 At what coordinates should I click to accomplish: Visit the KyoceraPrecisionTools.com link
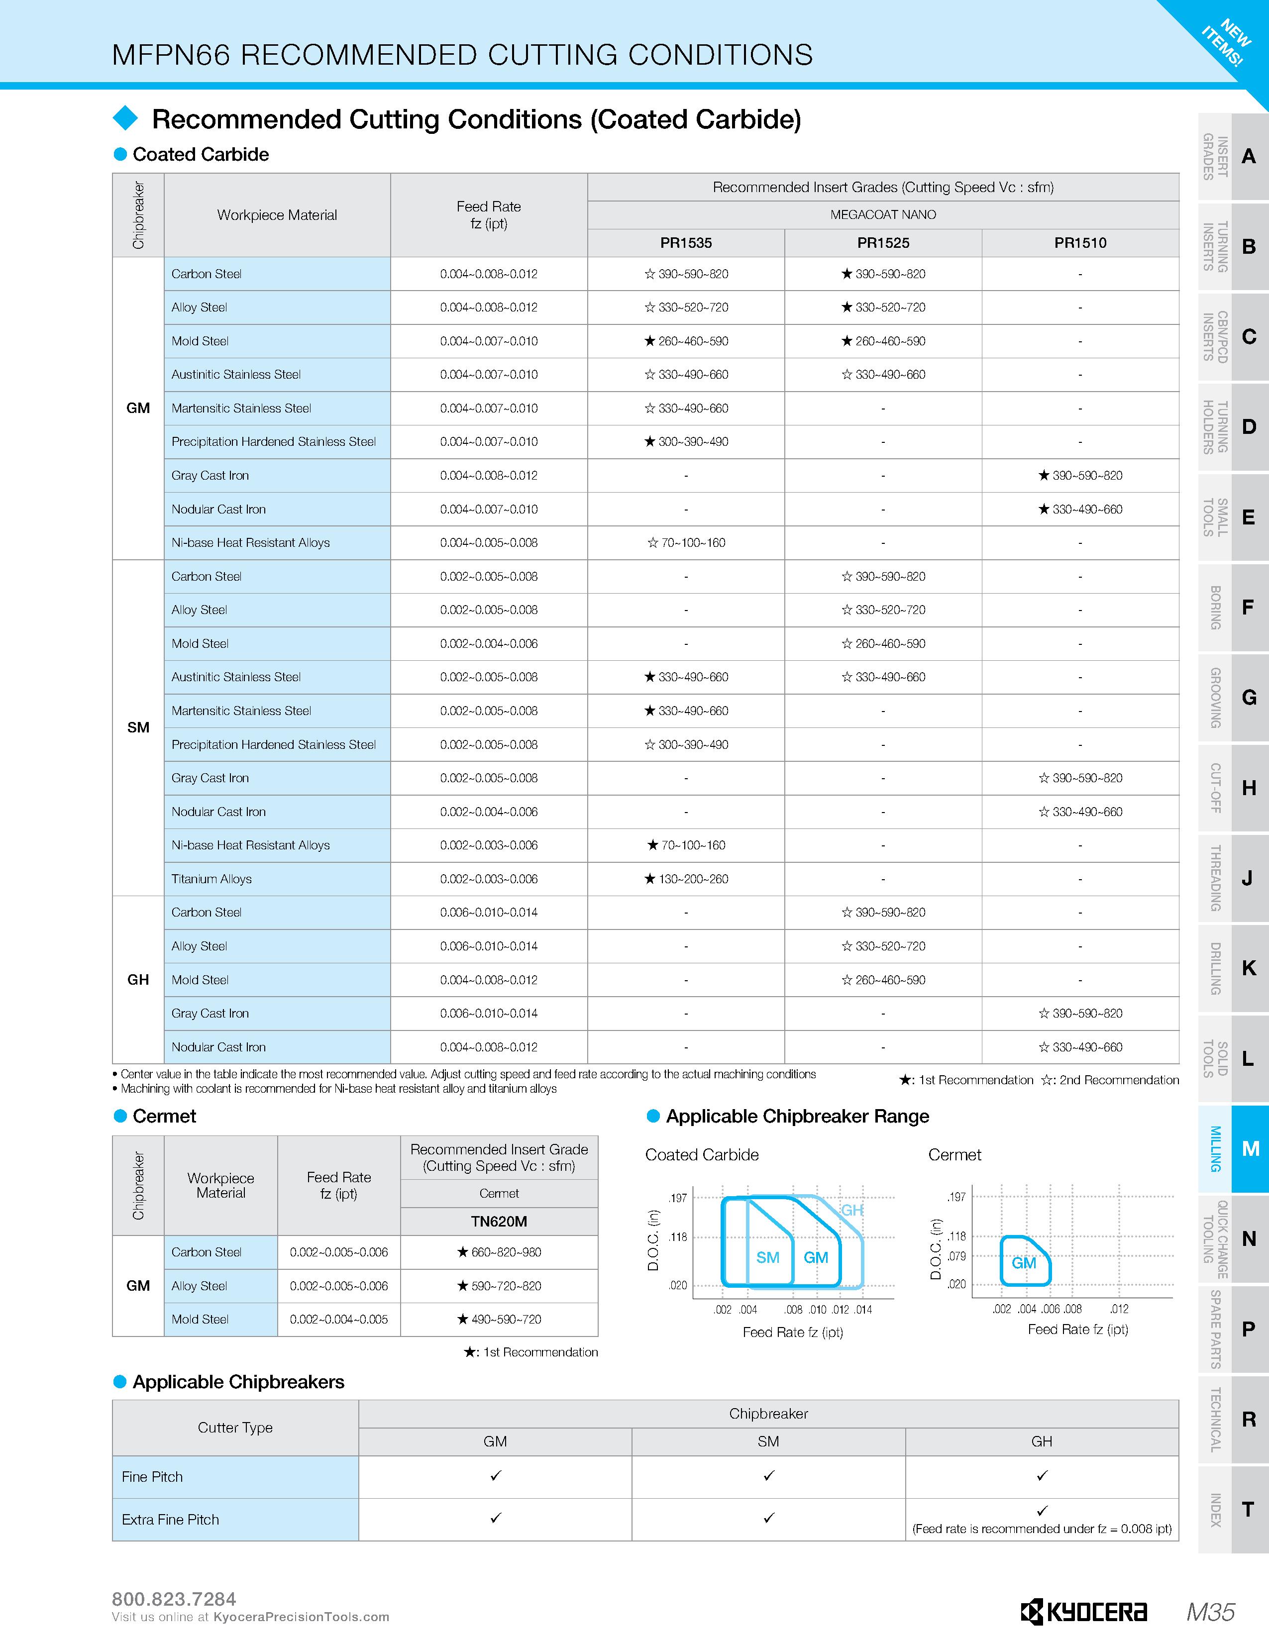point(302,1617)
